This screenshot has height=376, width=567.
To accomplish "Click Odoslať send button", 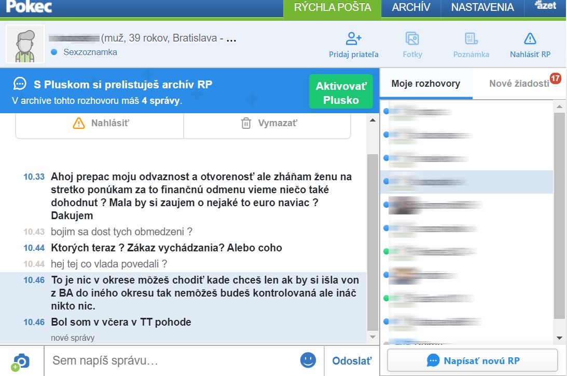I will [x=352, y=361].
